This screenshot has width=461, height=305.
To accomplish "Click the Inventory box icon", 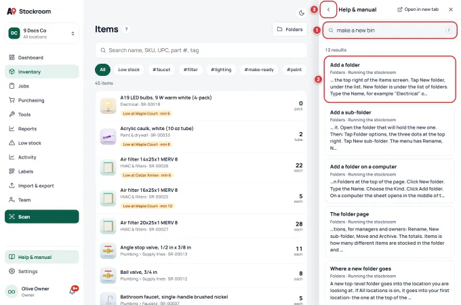I will pyautogui.click(x=12, y=71).
